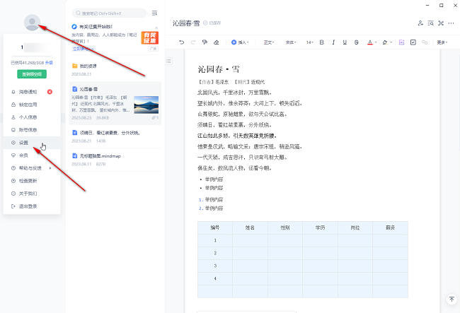Toggle bold formatting
Image resolution: width=460 pixels, height=313 pixels.
tap(321, 42)
